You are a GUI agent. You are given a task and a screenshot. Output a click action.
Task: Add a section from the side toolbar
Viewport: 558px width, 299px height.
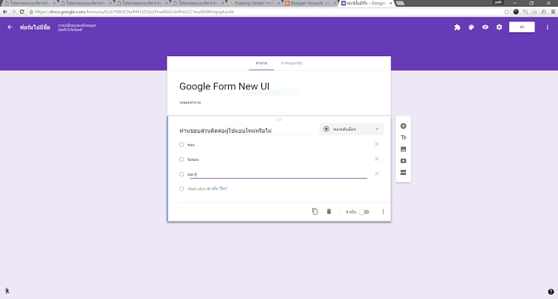(403, 173)
